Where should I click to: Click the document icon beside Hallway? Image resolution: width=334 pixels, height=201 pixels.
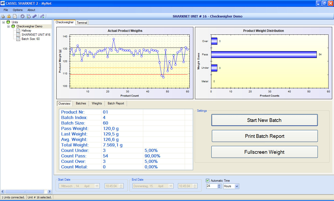tap(18, 31)
